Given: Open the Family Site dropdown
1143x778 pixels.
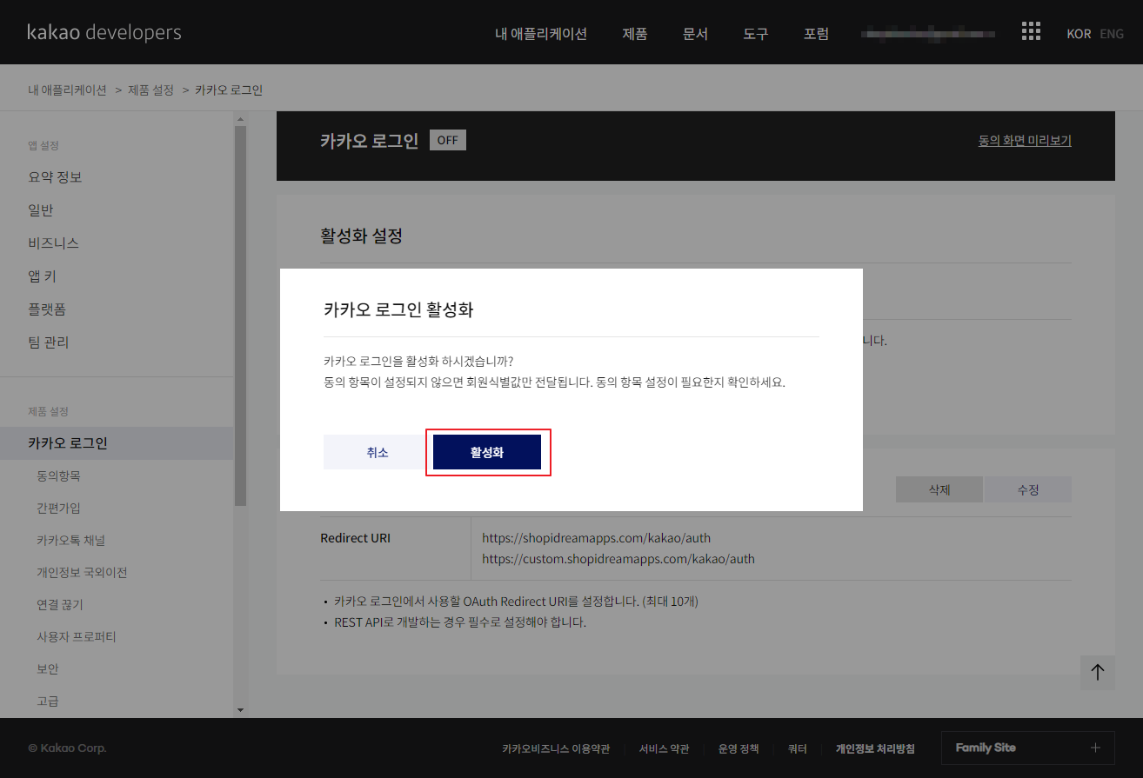Looking at the screenshot, I should pyautogui.click(x=1028, y=748).
